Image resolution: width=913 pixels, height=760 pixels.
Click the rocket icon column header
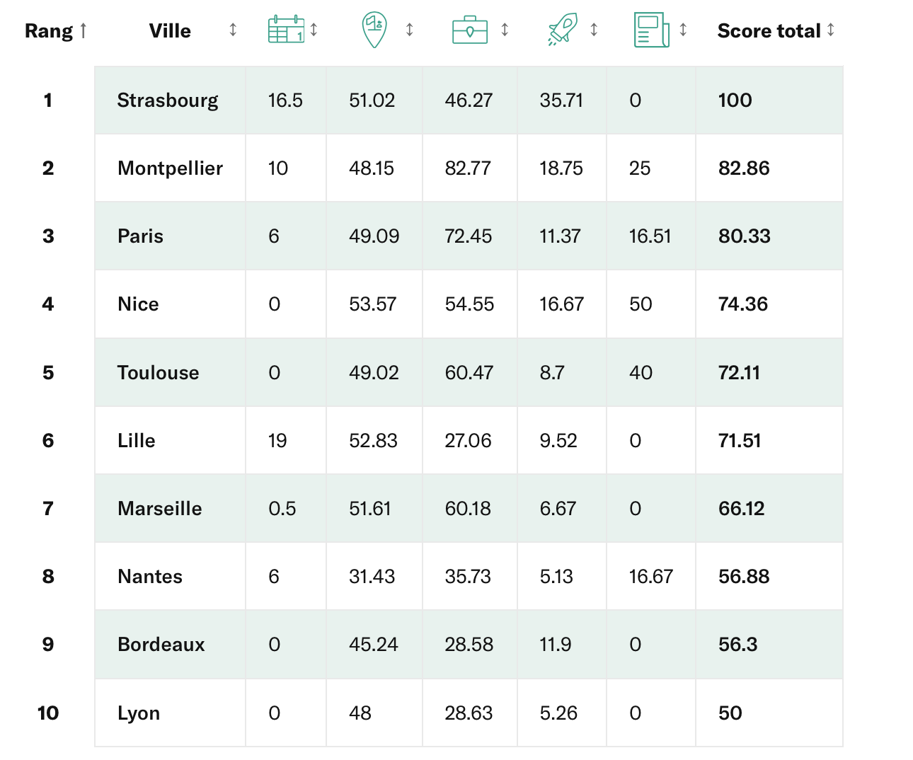(563, 30)
